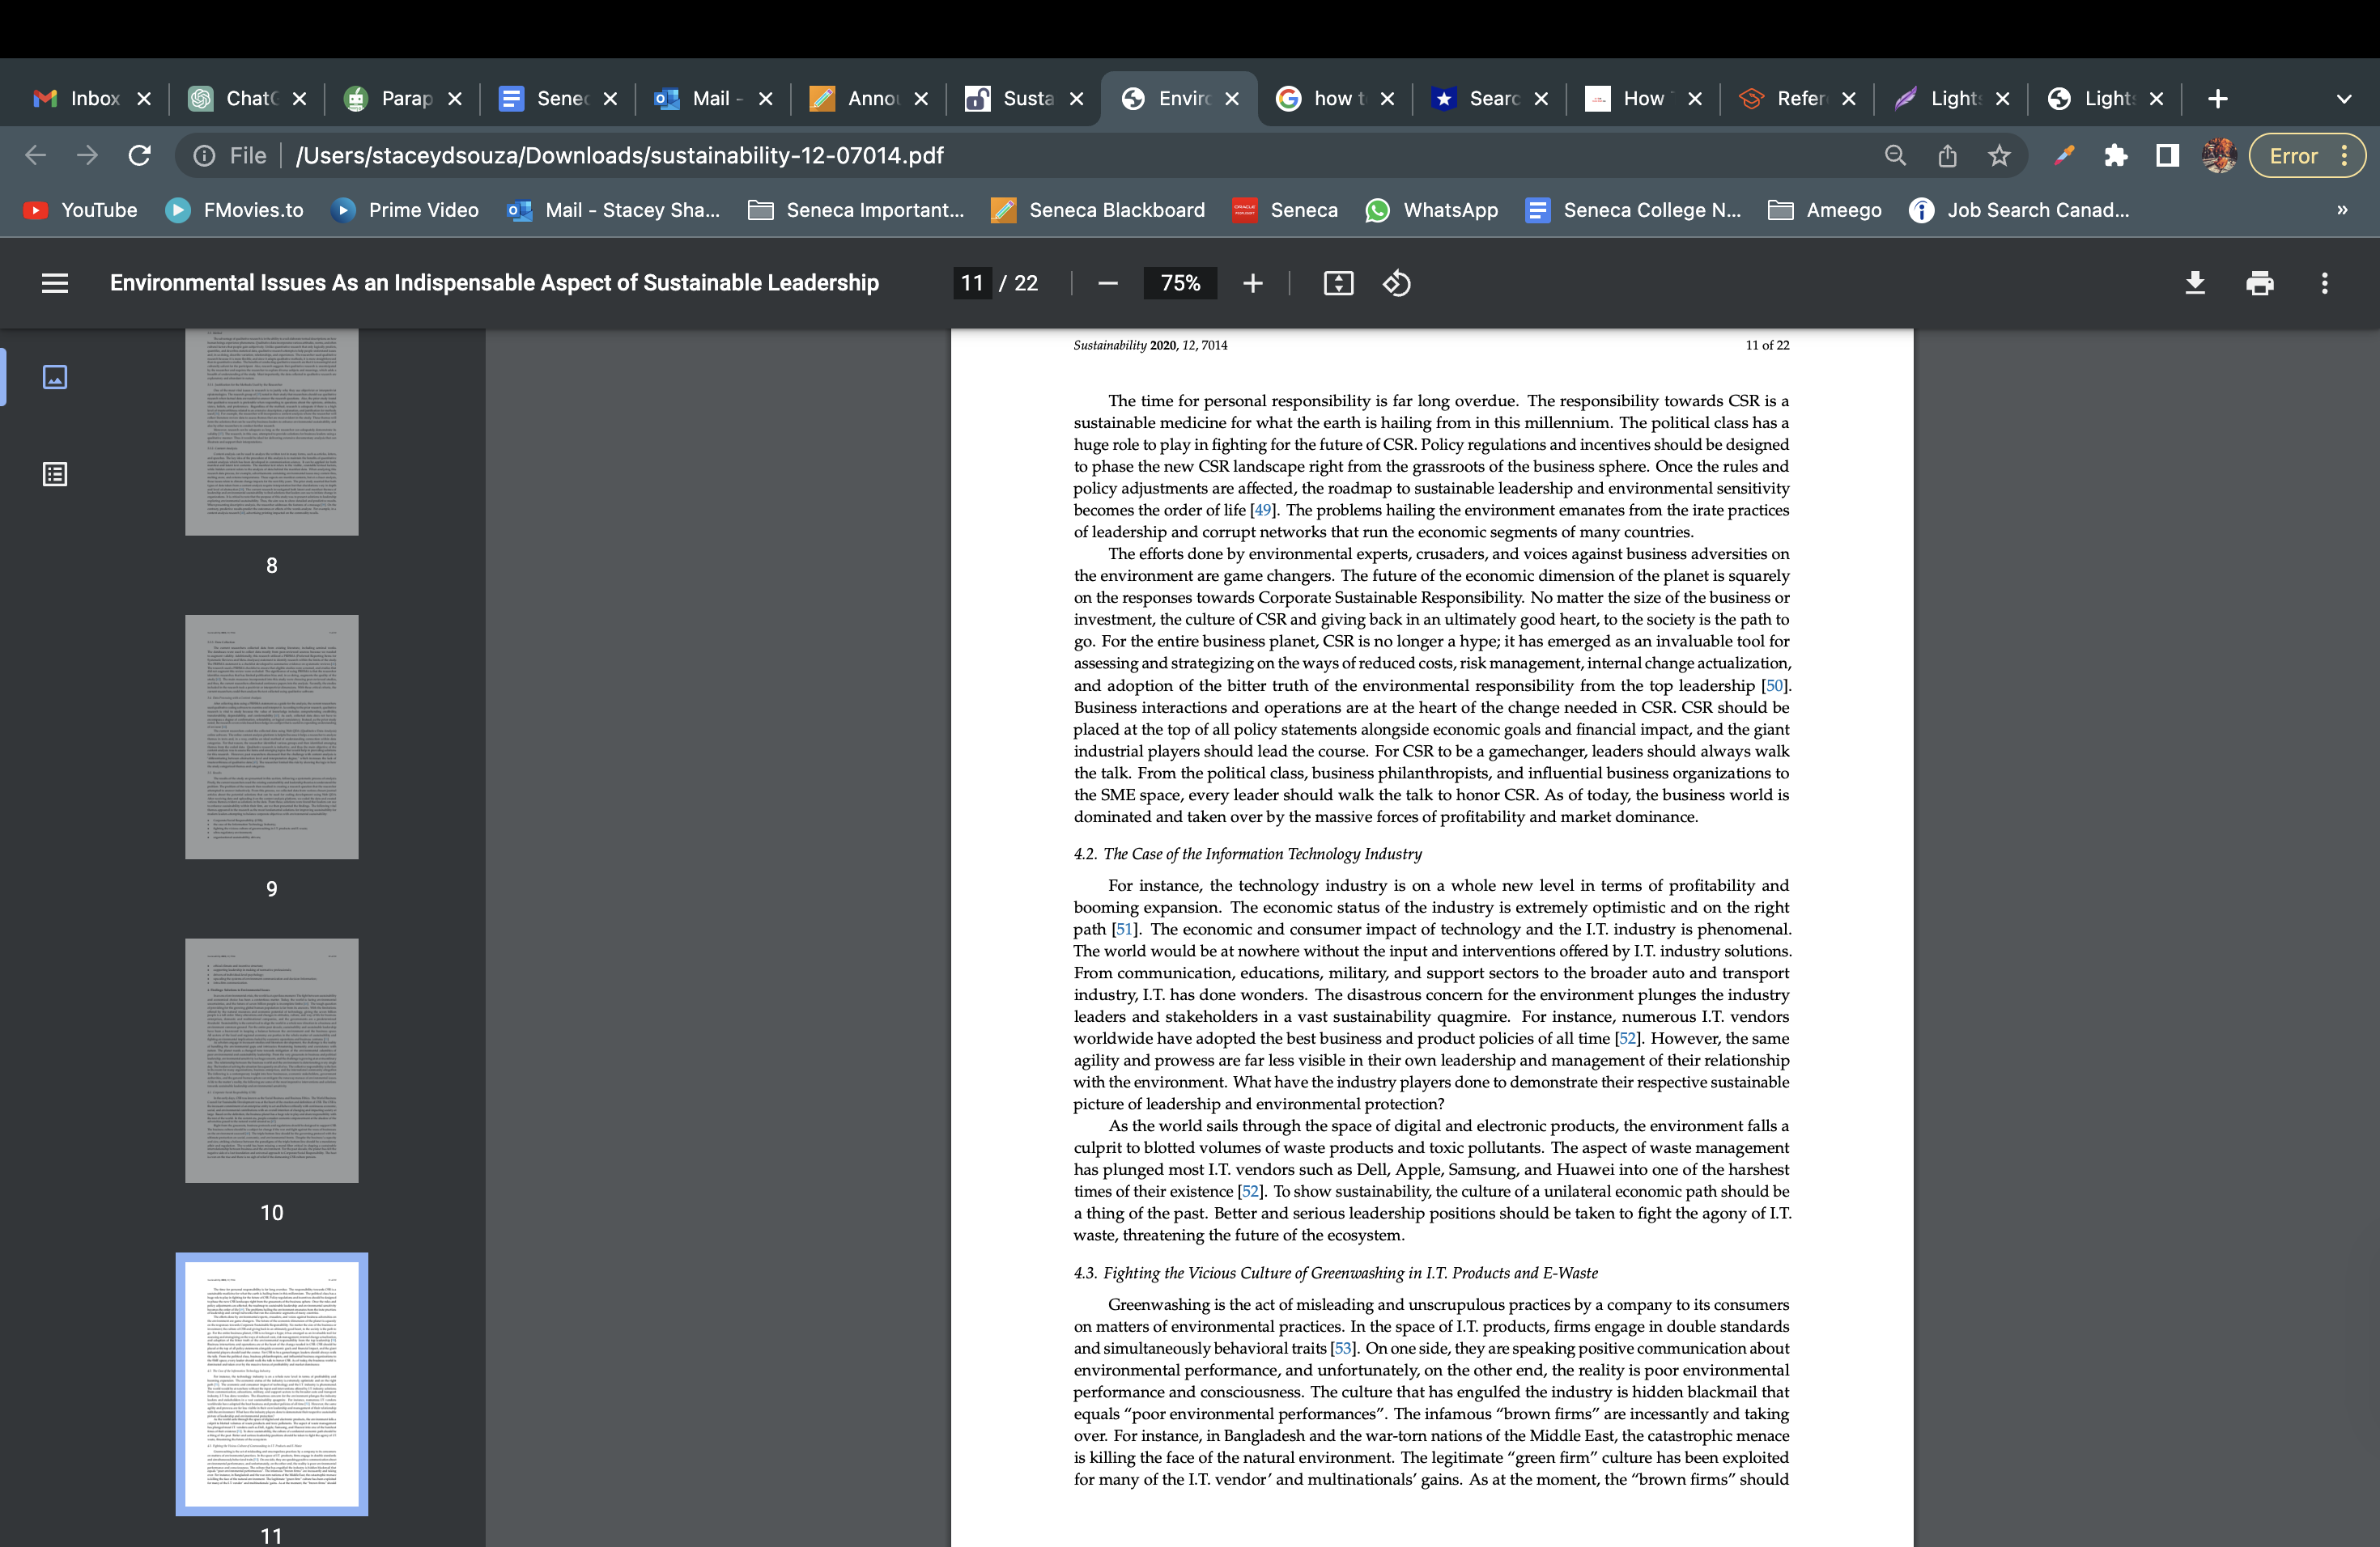The image size is (2380, 1547).
Task: Close the how-to Google search tab
Action: coord(1387,99)
